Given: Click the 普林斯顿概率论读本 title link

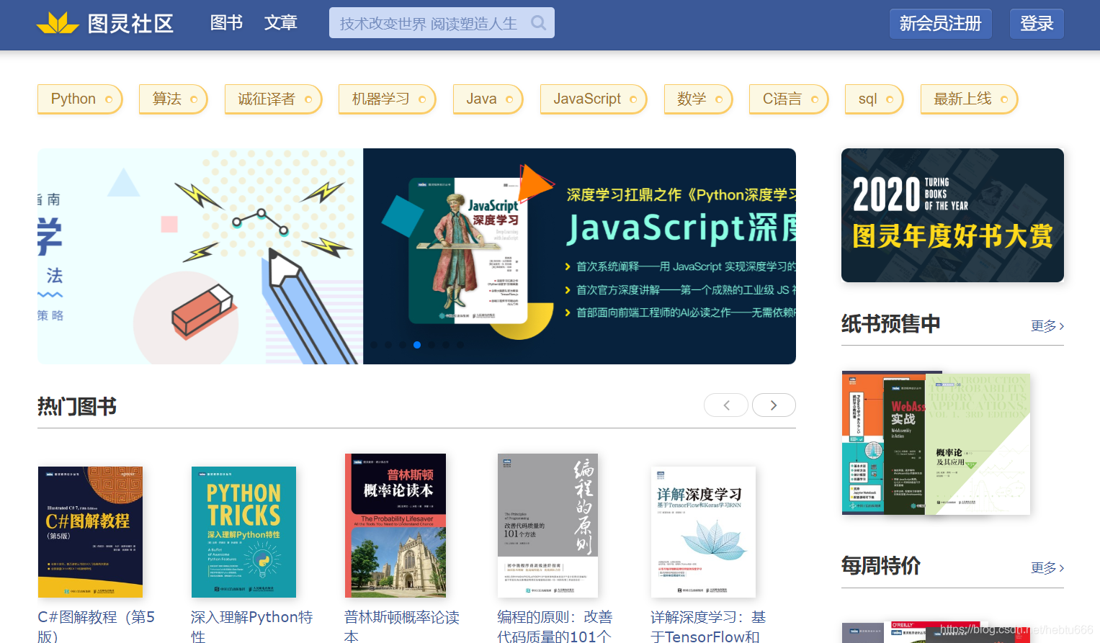Looking at the screenshot, I should click(402, 626).
